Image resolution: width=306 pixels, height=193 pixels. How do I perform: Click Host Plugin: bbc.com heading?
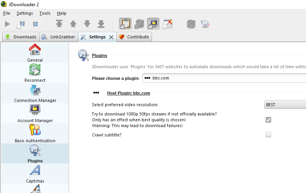128,93
